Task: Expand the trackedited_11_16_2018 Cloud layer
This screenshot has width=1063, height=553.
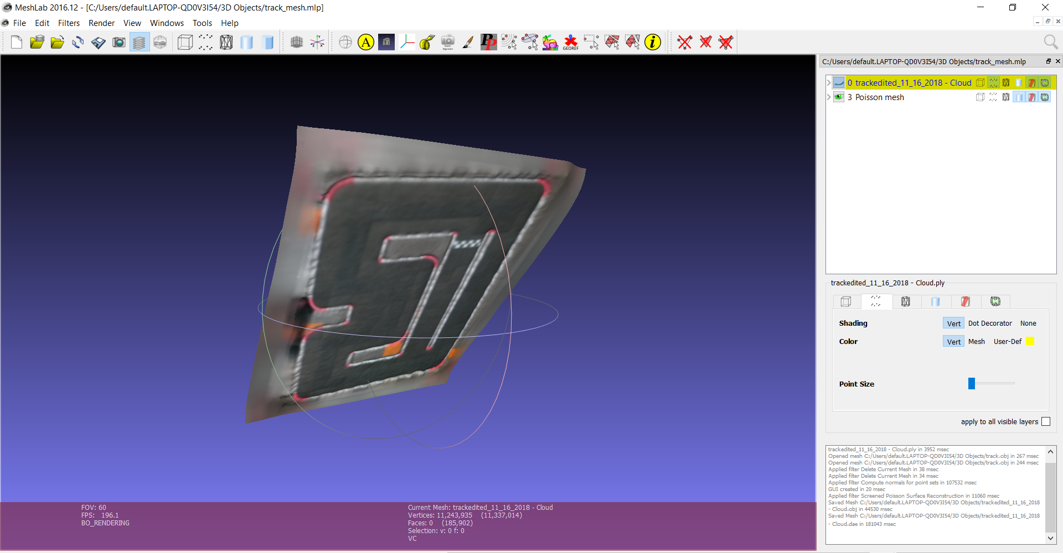Action: click(x=829, y=83)
